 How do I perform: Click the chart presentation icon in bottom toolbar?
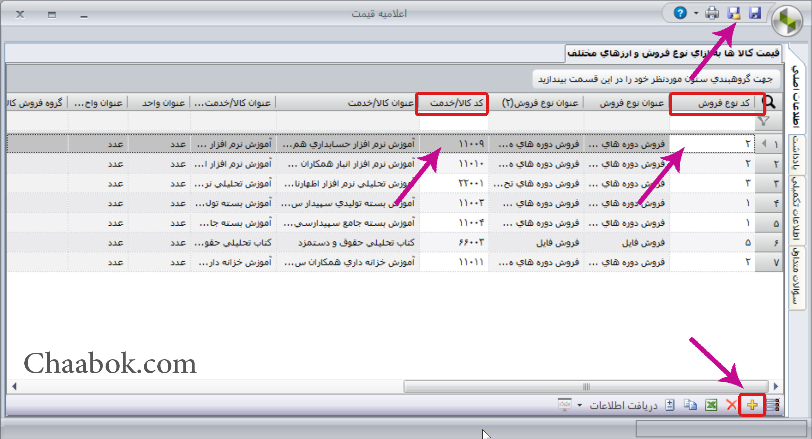(565, 405)
